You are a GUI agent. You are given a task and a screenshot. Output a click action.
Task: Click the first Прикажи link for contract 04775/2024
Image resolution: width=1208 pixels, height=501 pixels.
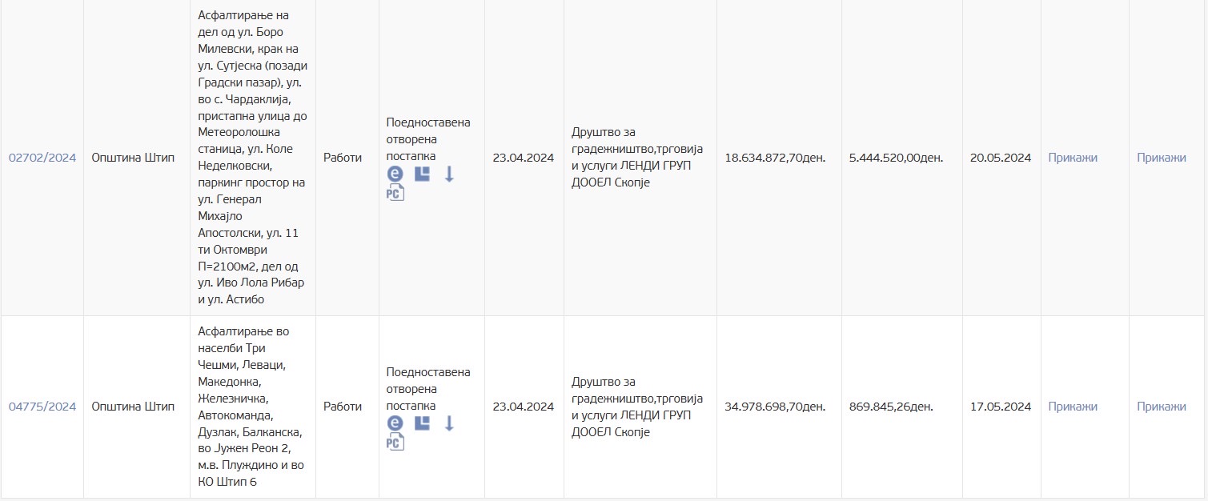(1073, 407)
